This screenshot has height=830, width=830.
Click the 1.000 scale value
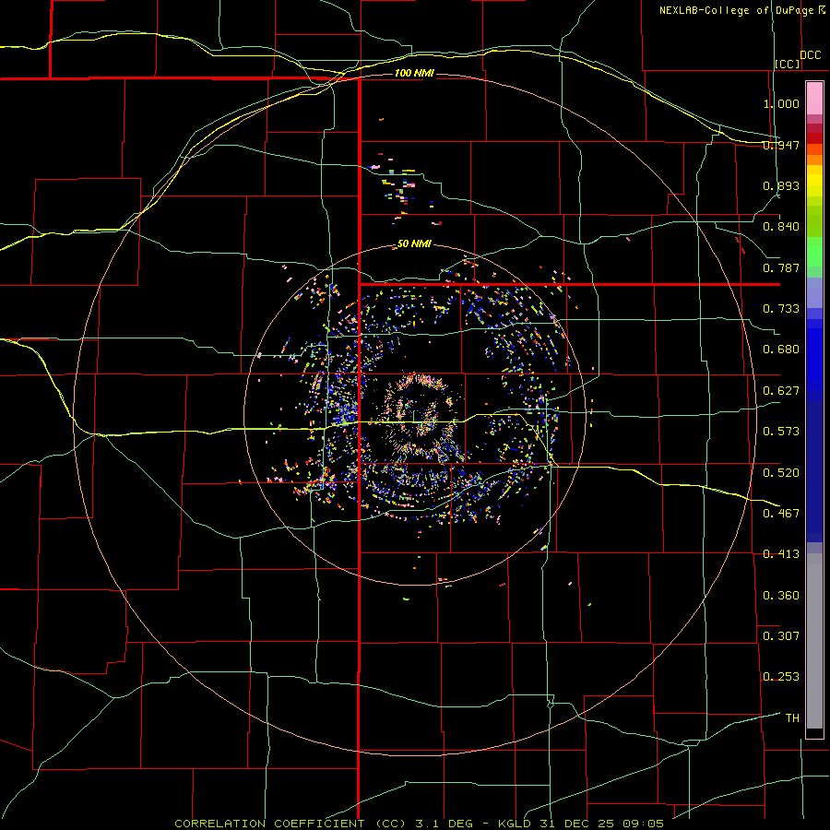click(x=781, y=103)
